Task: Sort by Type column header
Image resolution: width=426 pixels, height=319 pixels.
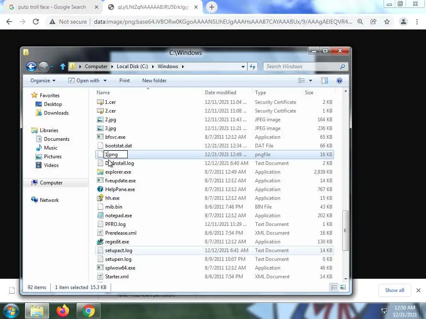Action: (x=277, y=93)
